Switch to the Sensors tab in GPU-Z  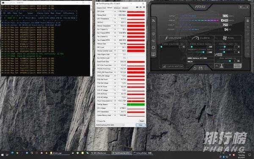coord(110,8)
